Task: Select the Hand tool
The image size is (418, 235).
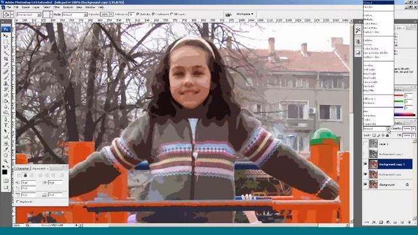Action: [6, 155]
